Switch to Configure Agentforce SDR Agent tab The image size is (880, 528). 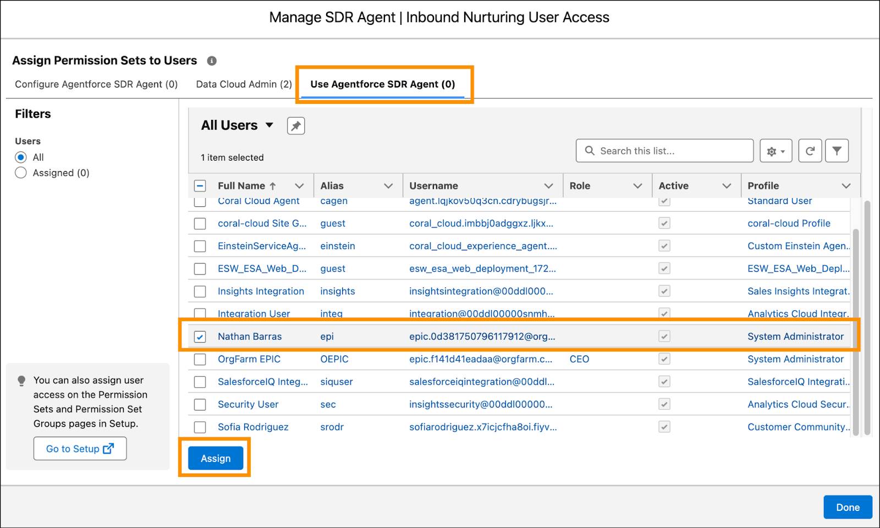[x=96, y=84]
